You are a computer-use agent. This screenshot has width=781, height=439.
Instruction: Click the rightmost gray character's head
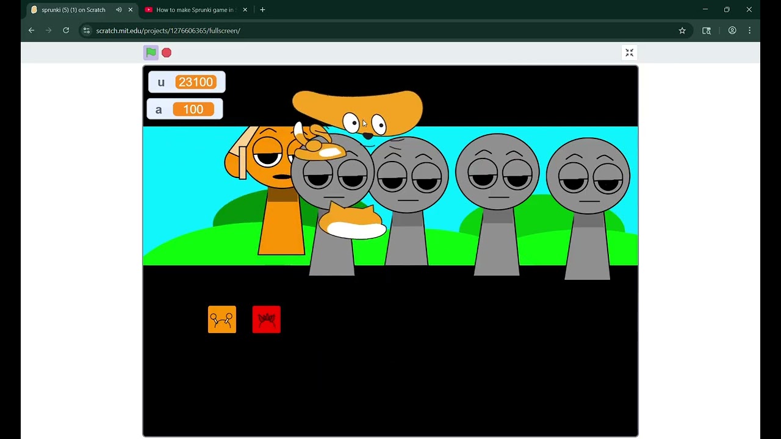tap(588, 176)
